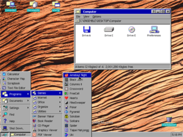The image size is (183, 137).
Task: Click the Crossword game icon
Action: pos(66,89)
